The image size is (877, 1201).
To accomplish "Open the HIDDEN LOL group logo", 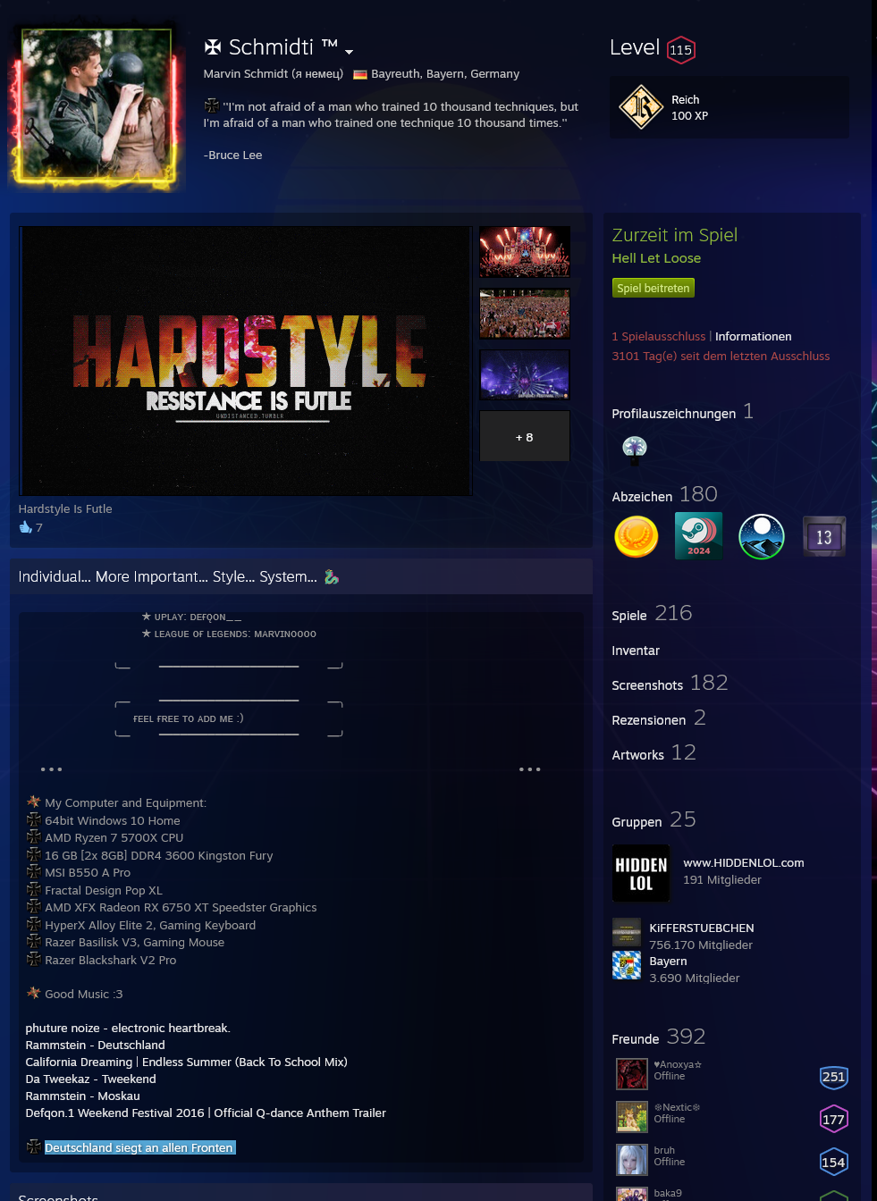I will click(640, 873).
